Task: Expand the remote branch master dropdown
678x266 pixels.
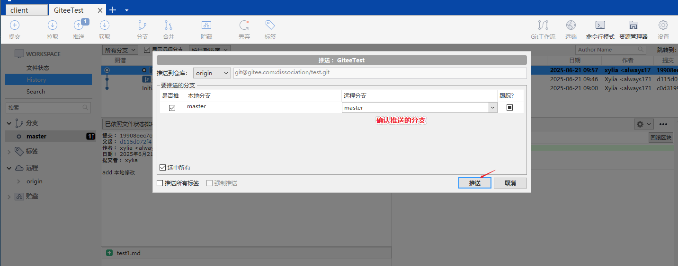Action: [x=493, y=108]
